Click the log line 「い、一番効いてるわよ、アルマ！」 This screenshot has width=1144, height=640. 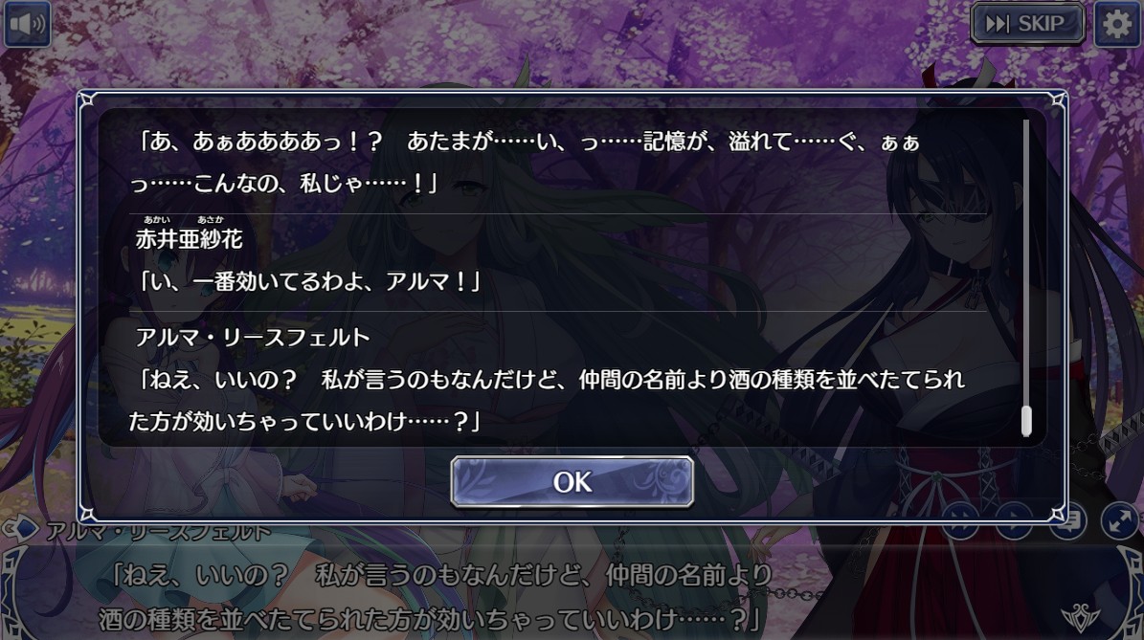[x=307, y=281]
